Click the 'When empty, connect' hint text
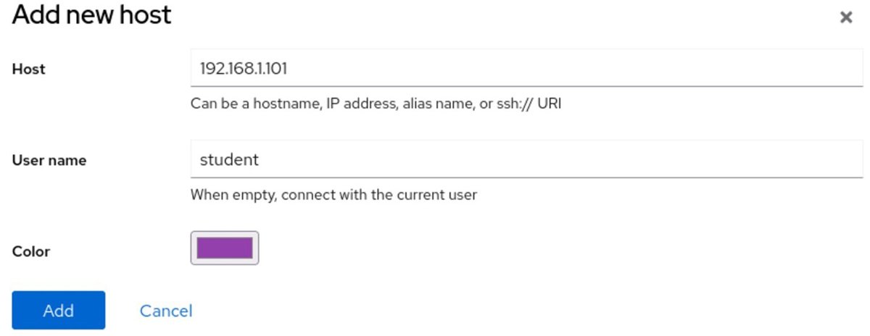Image resolution: width=870 pixels, height=336 pixels. point(333,195)
